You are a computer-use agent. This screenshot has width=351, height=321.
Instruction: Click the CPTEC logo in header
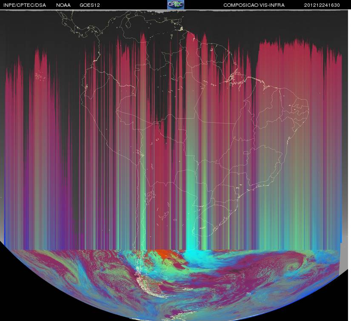pos(176,5)
